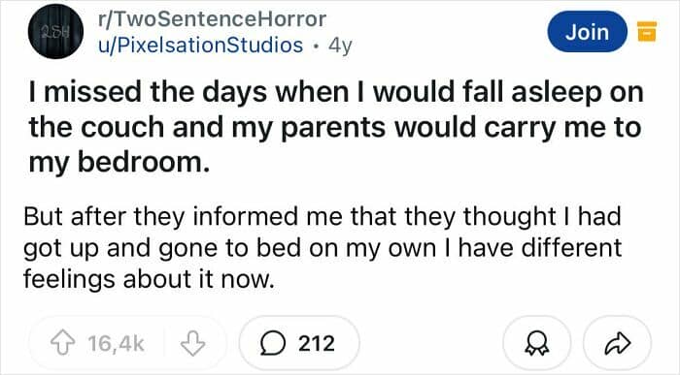The height and width of the screenshot is (375, 680).
Task: Click the dot separator before 4y
Action: 316,46
